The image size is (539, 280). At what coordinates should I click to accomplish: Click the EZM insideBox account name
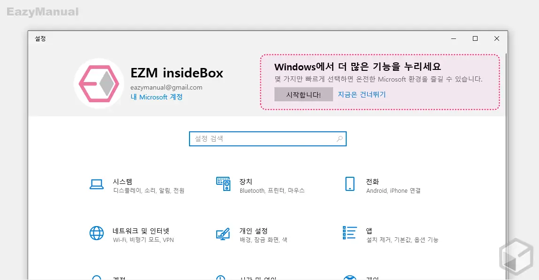[177, 73]
